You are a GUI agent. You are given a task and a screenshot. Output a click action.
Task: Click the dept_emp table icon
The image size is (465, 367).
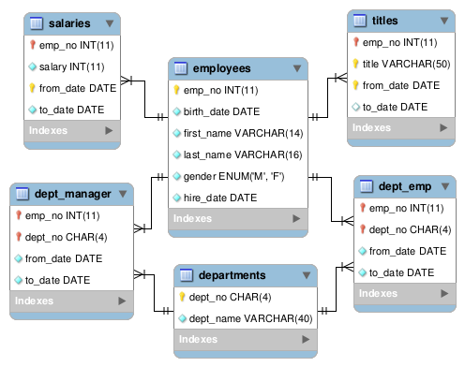[x=366, y=186]
